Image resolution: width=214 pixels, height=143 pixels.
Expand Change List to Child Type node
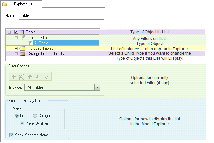[x=16, y=54]
